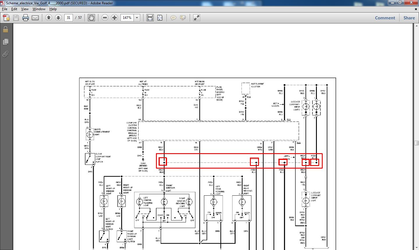Image resolution: width=419 pixels, height=250 pixels.
Task: Click the 'COMFORT SYSTEM CENTRAL CONTROL MODULE' label
Action: pyautogui.click(x=132, y=132)
